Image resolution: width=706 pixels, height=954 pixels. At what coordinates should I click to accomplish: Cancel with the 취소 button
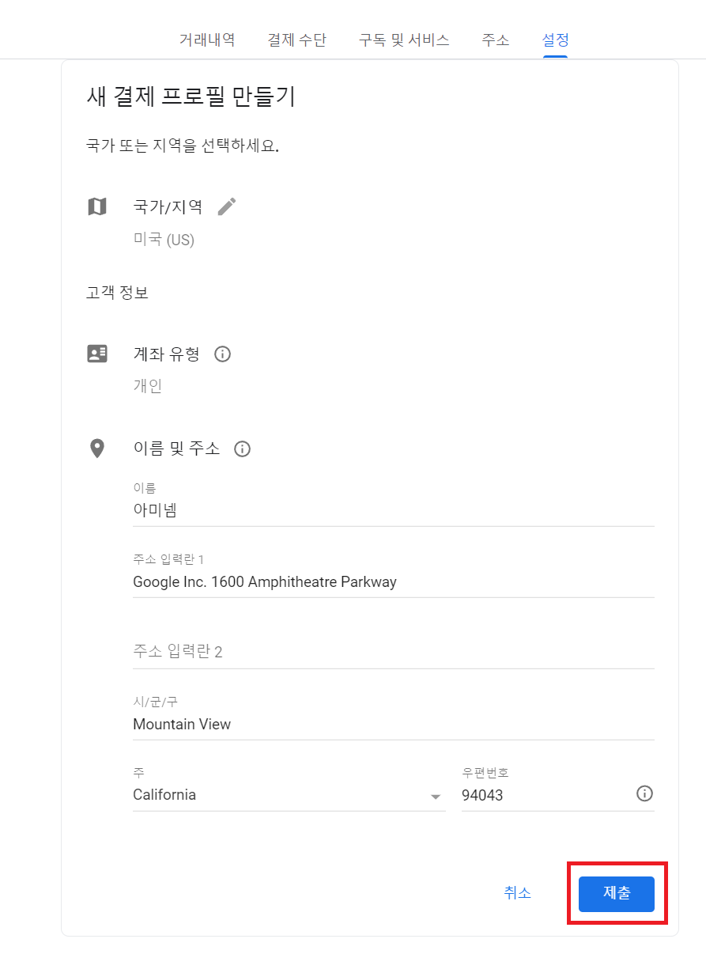[518, 893]
